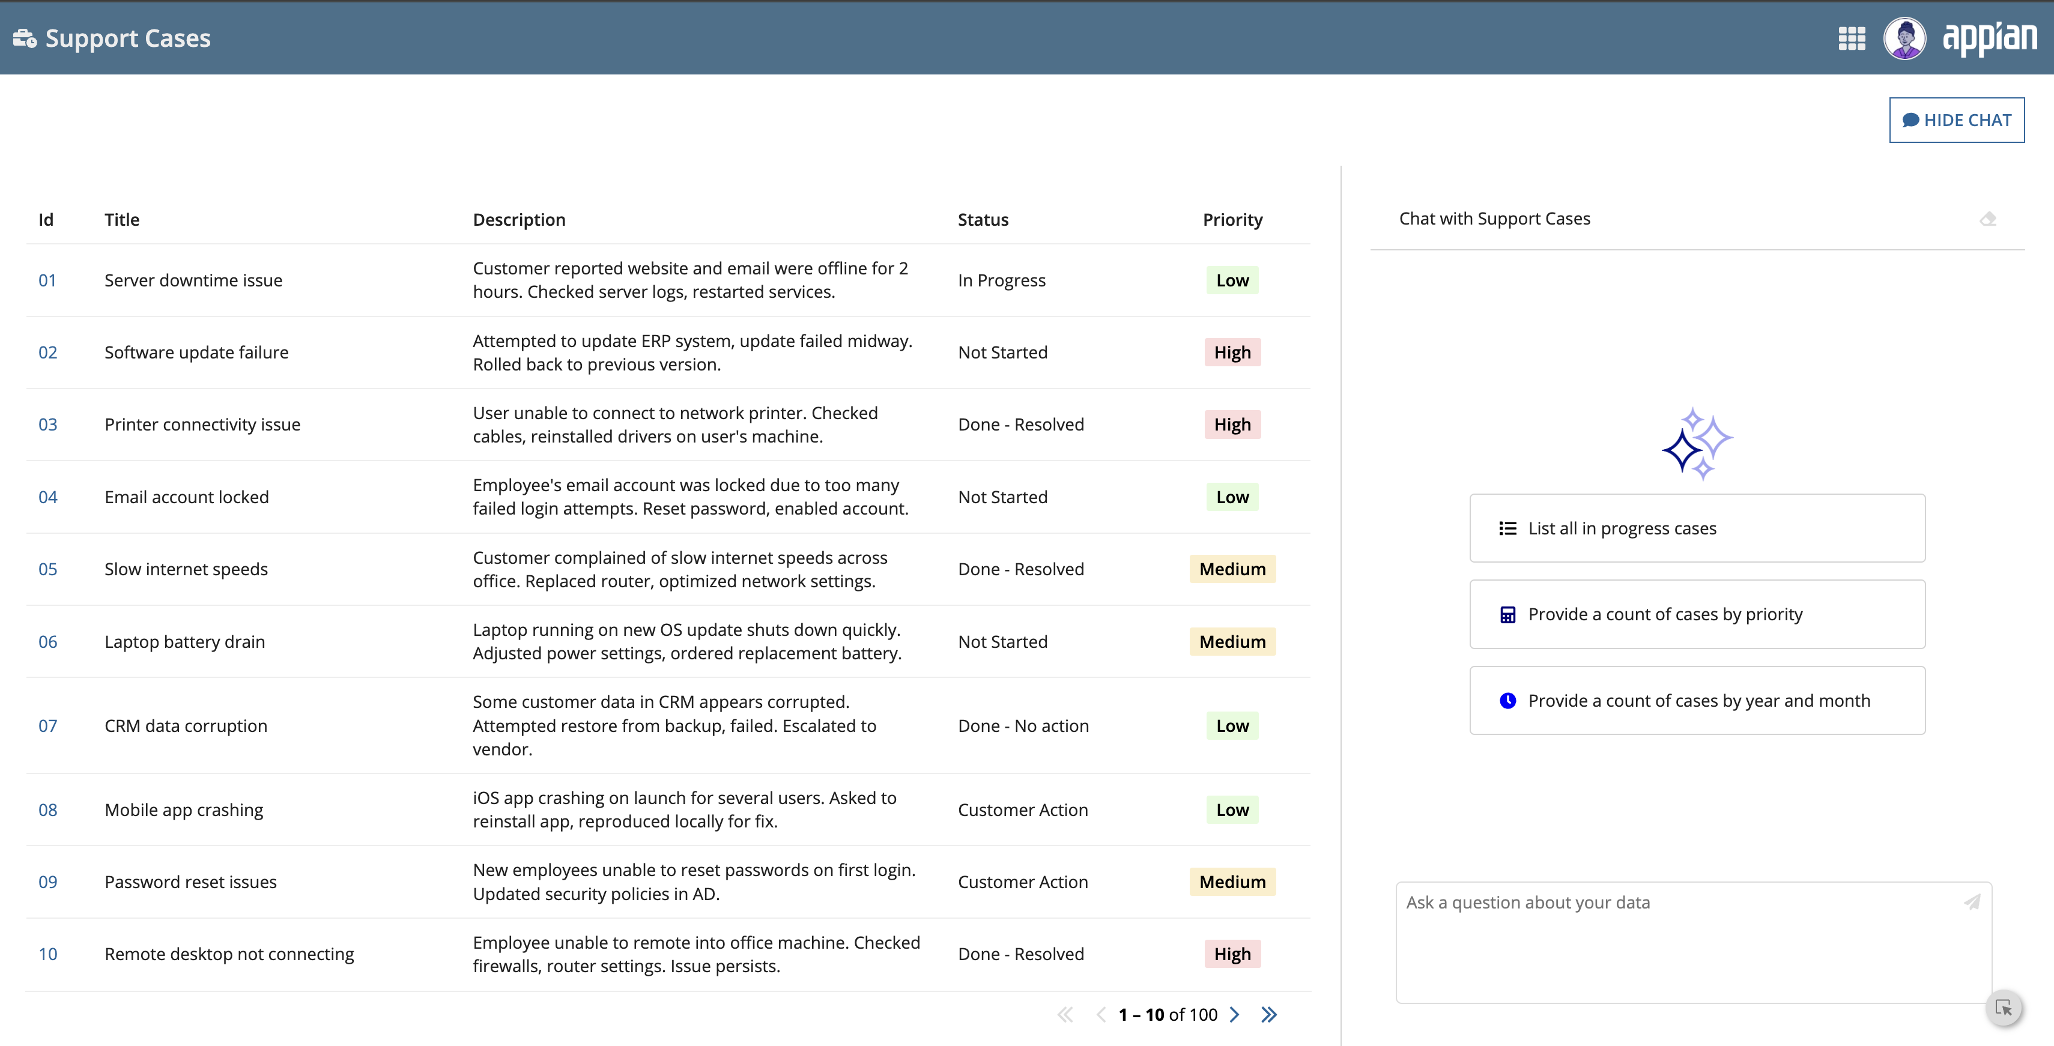
Task: Sort by the Description column header
Action: tap(519, 220)
